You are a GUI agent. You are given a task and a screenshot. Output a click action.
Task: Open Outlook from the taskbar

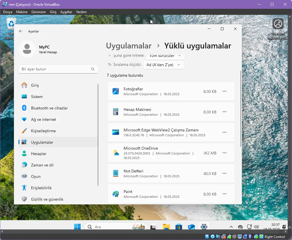pyautogui.click(x=191, y=227)
